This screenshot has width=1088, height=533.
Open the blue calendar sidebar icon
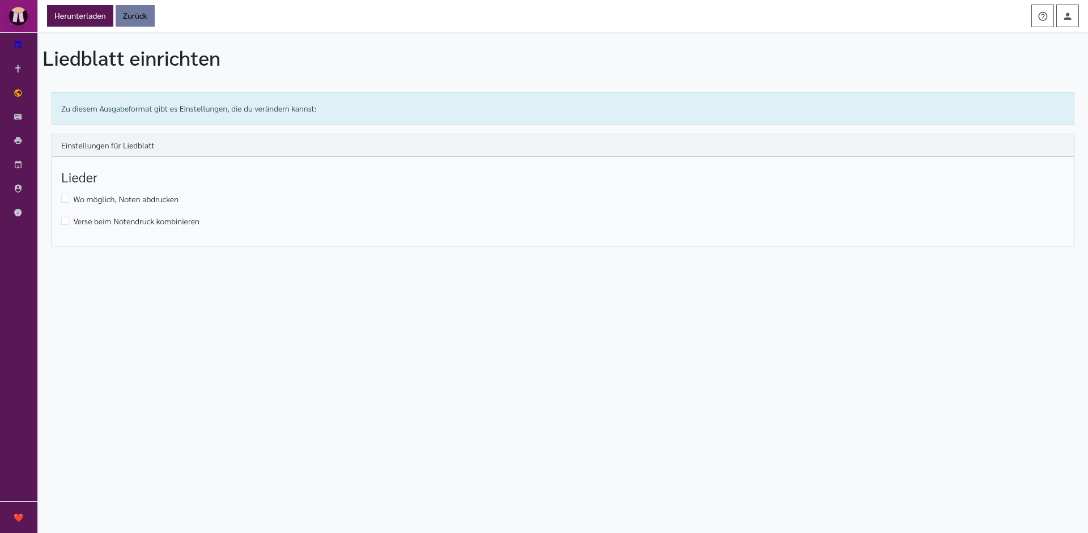click(18, 45)
